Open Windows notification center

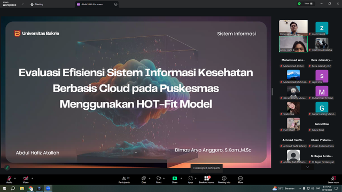pyautogui.click(x=336, y=188)
